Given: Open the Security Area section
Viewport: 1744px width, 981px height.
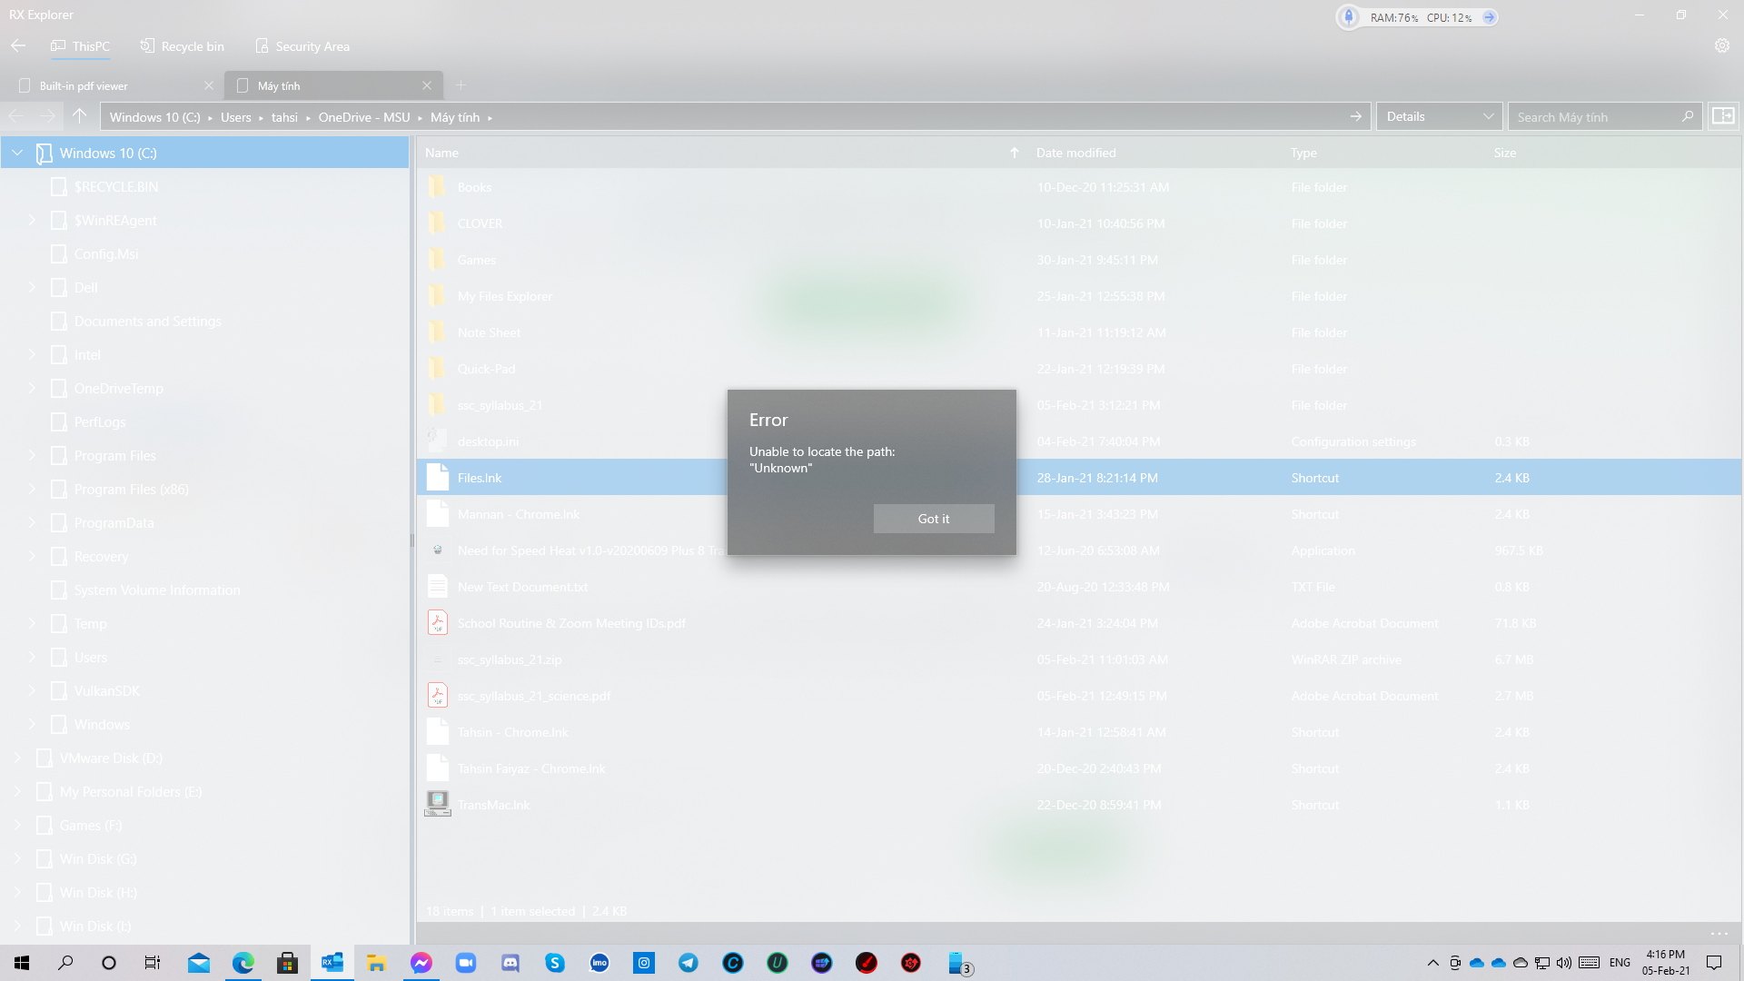Looking at the screenshot, I should (x=302, y=45).
